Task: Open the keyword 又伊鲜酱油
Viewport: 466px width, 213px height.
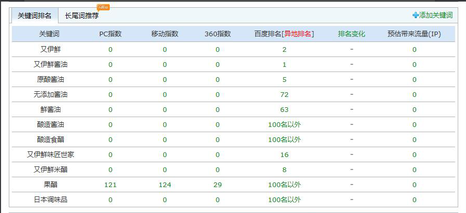Action: 49,65
